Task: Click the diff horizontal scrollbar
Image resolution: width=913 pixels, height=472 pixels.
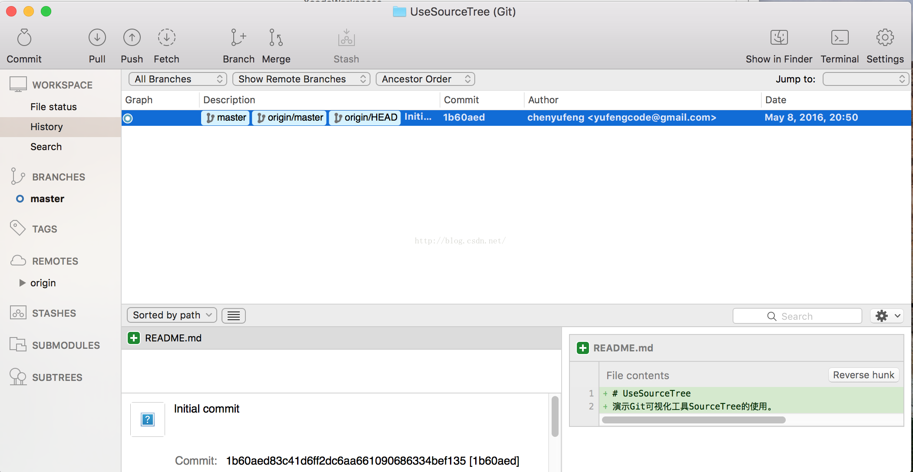Action: 693,420
